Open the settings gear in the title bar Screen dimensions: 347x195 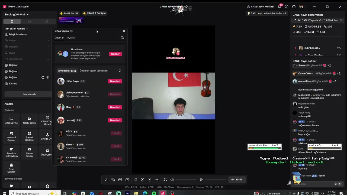point(294,6)
